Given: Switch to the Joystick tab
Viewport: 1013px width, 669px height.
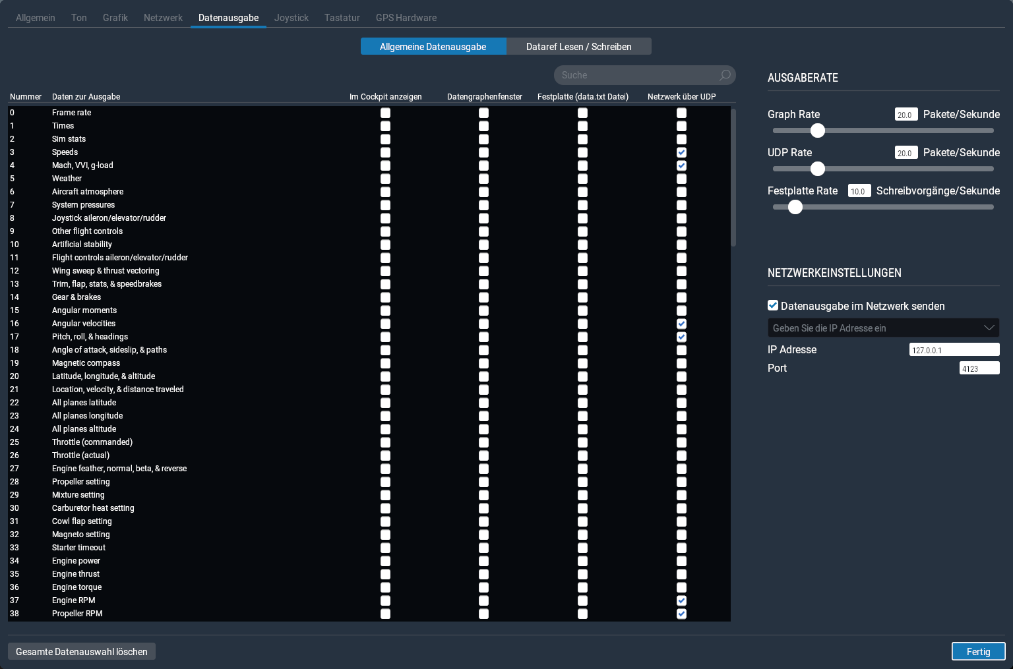Looking at the screenshot, I should pyautogui.click(x=292, y=18).
